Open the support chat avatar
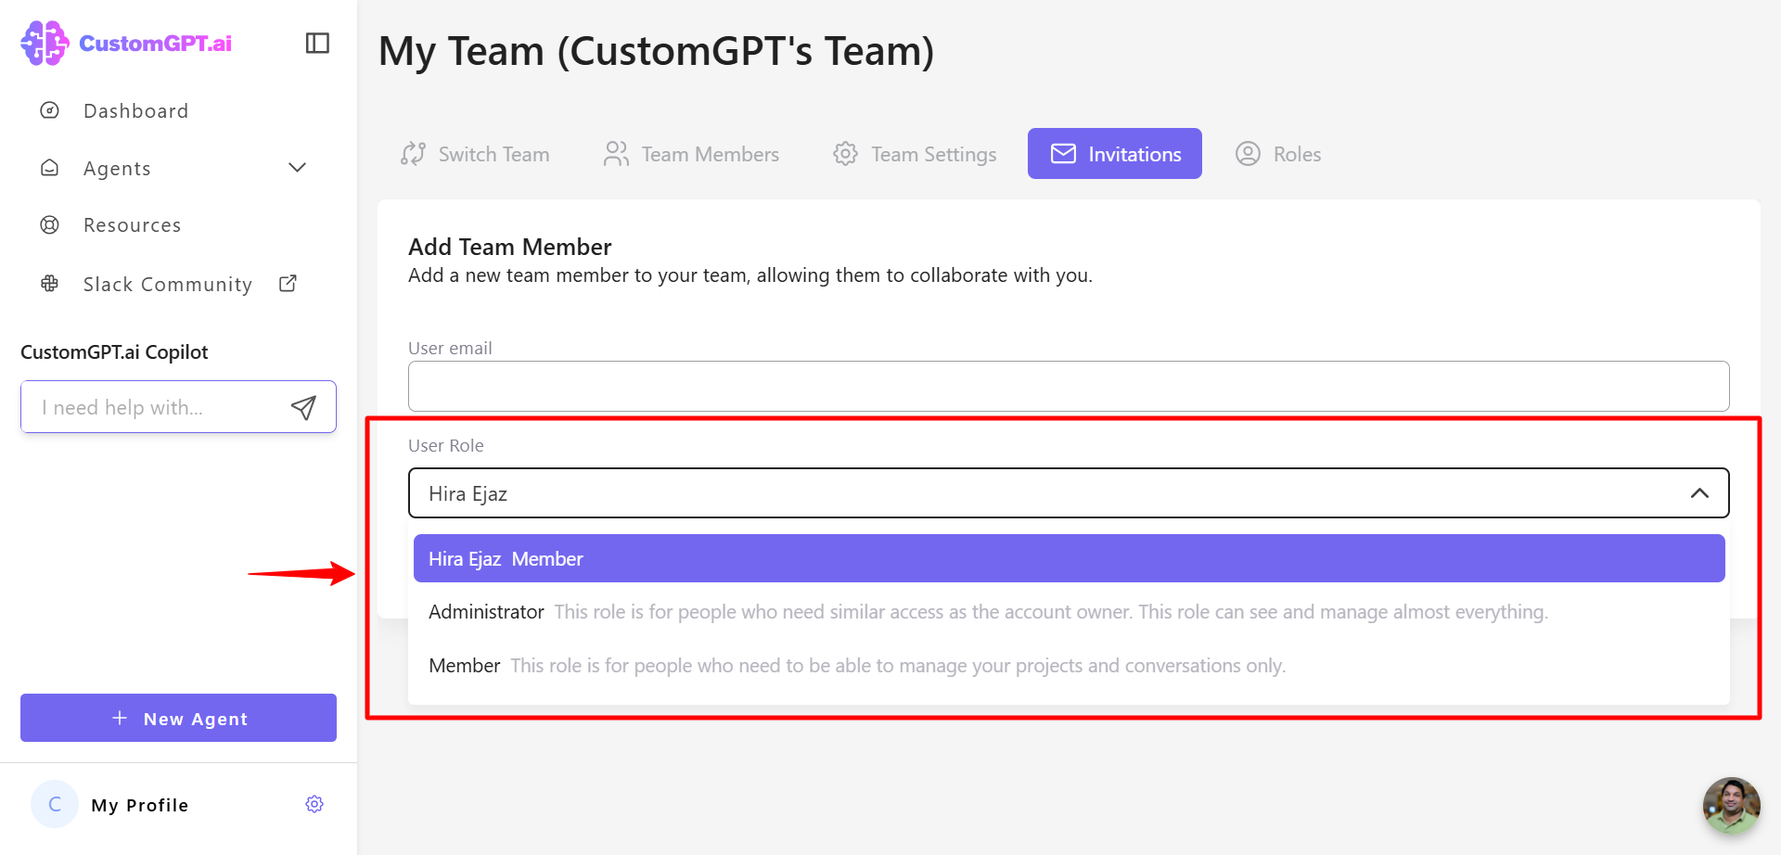The image size is (1781, 855). (x=1731, y=805)
